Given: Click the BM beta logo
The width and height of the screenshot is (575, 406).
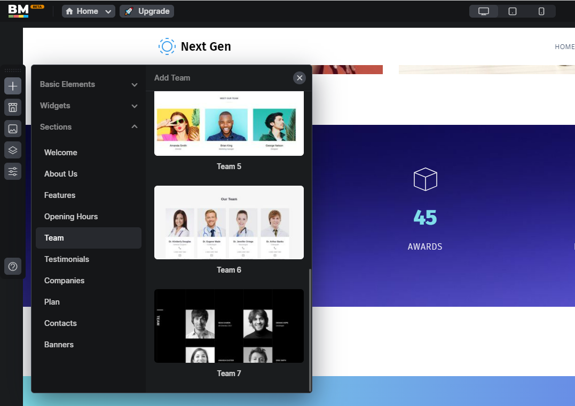Looking at the screenshot, I should (26, 11).
